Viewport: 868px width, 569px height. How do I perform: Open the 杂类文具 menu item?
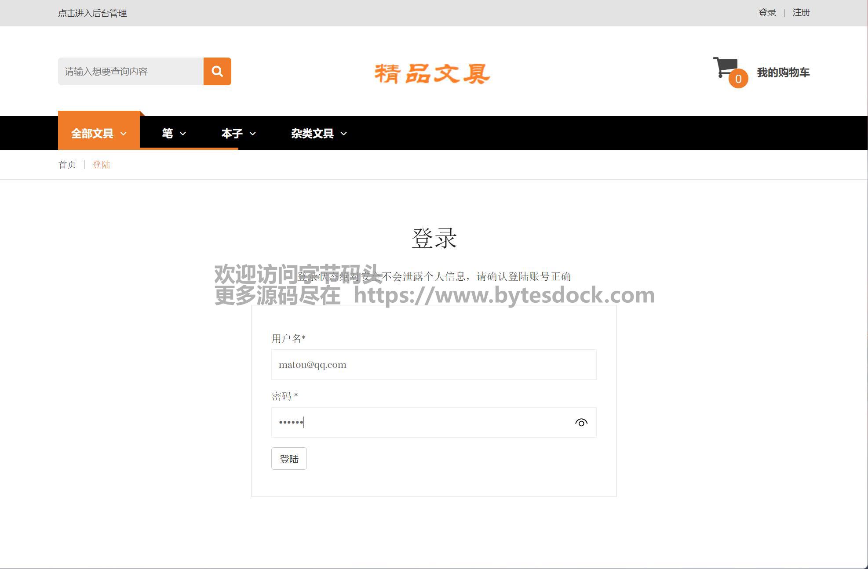[312, 133]
